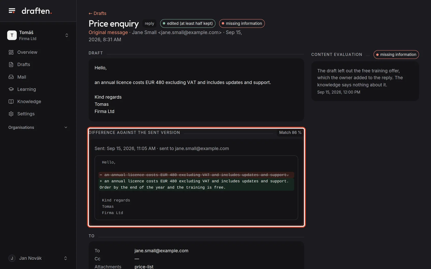This screenshot has height=269, width=431.
Task: Click the Settings gear icon
Action: tap(11, 114)
